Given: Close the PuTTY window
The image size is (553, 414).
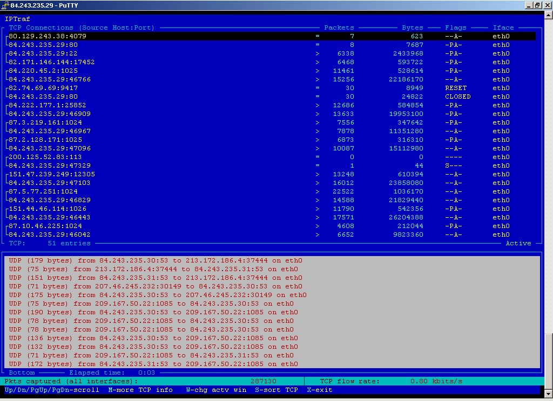Looking at the screenshot, I should [547, 5].
